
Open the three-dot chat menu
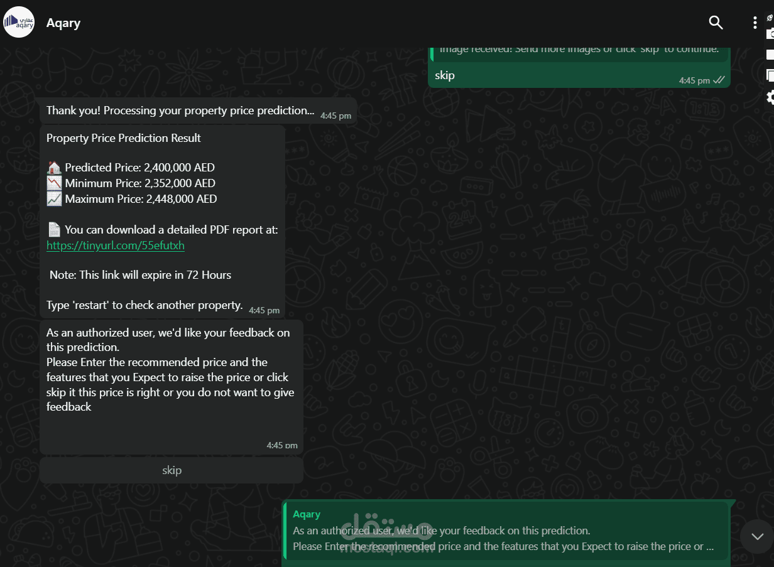(755, 23)
